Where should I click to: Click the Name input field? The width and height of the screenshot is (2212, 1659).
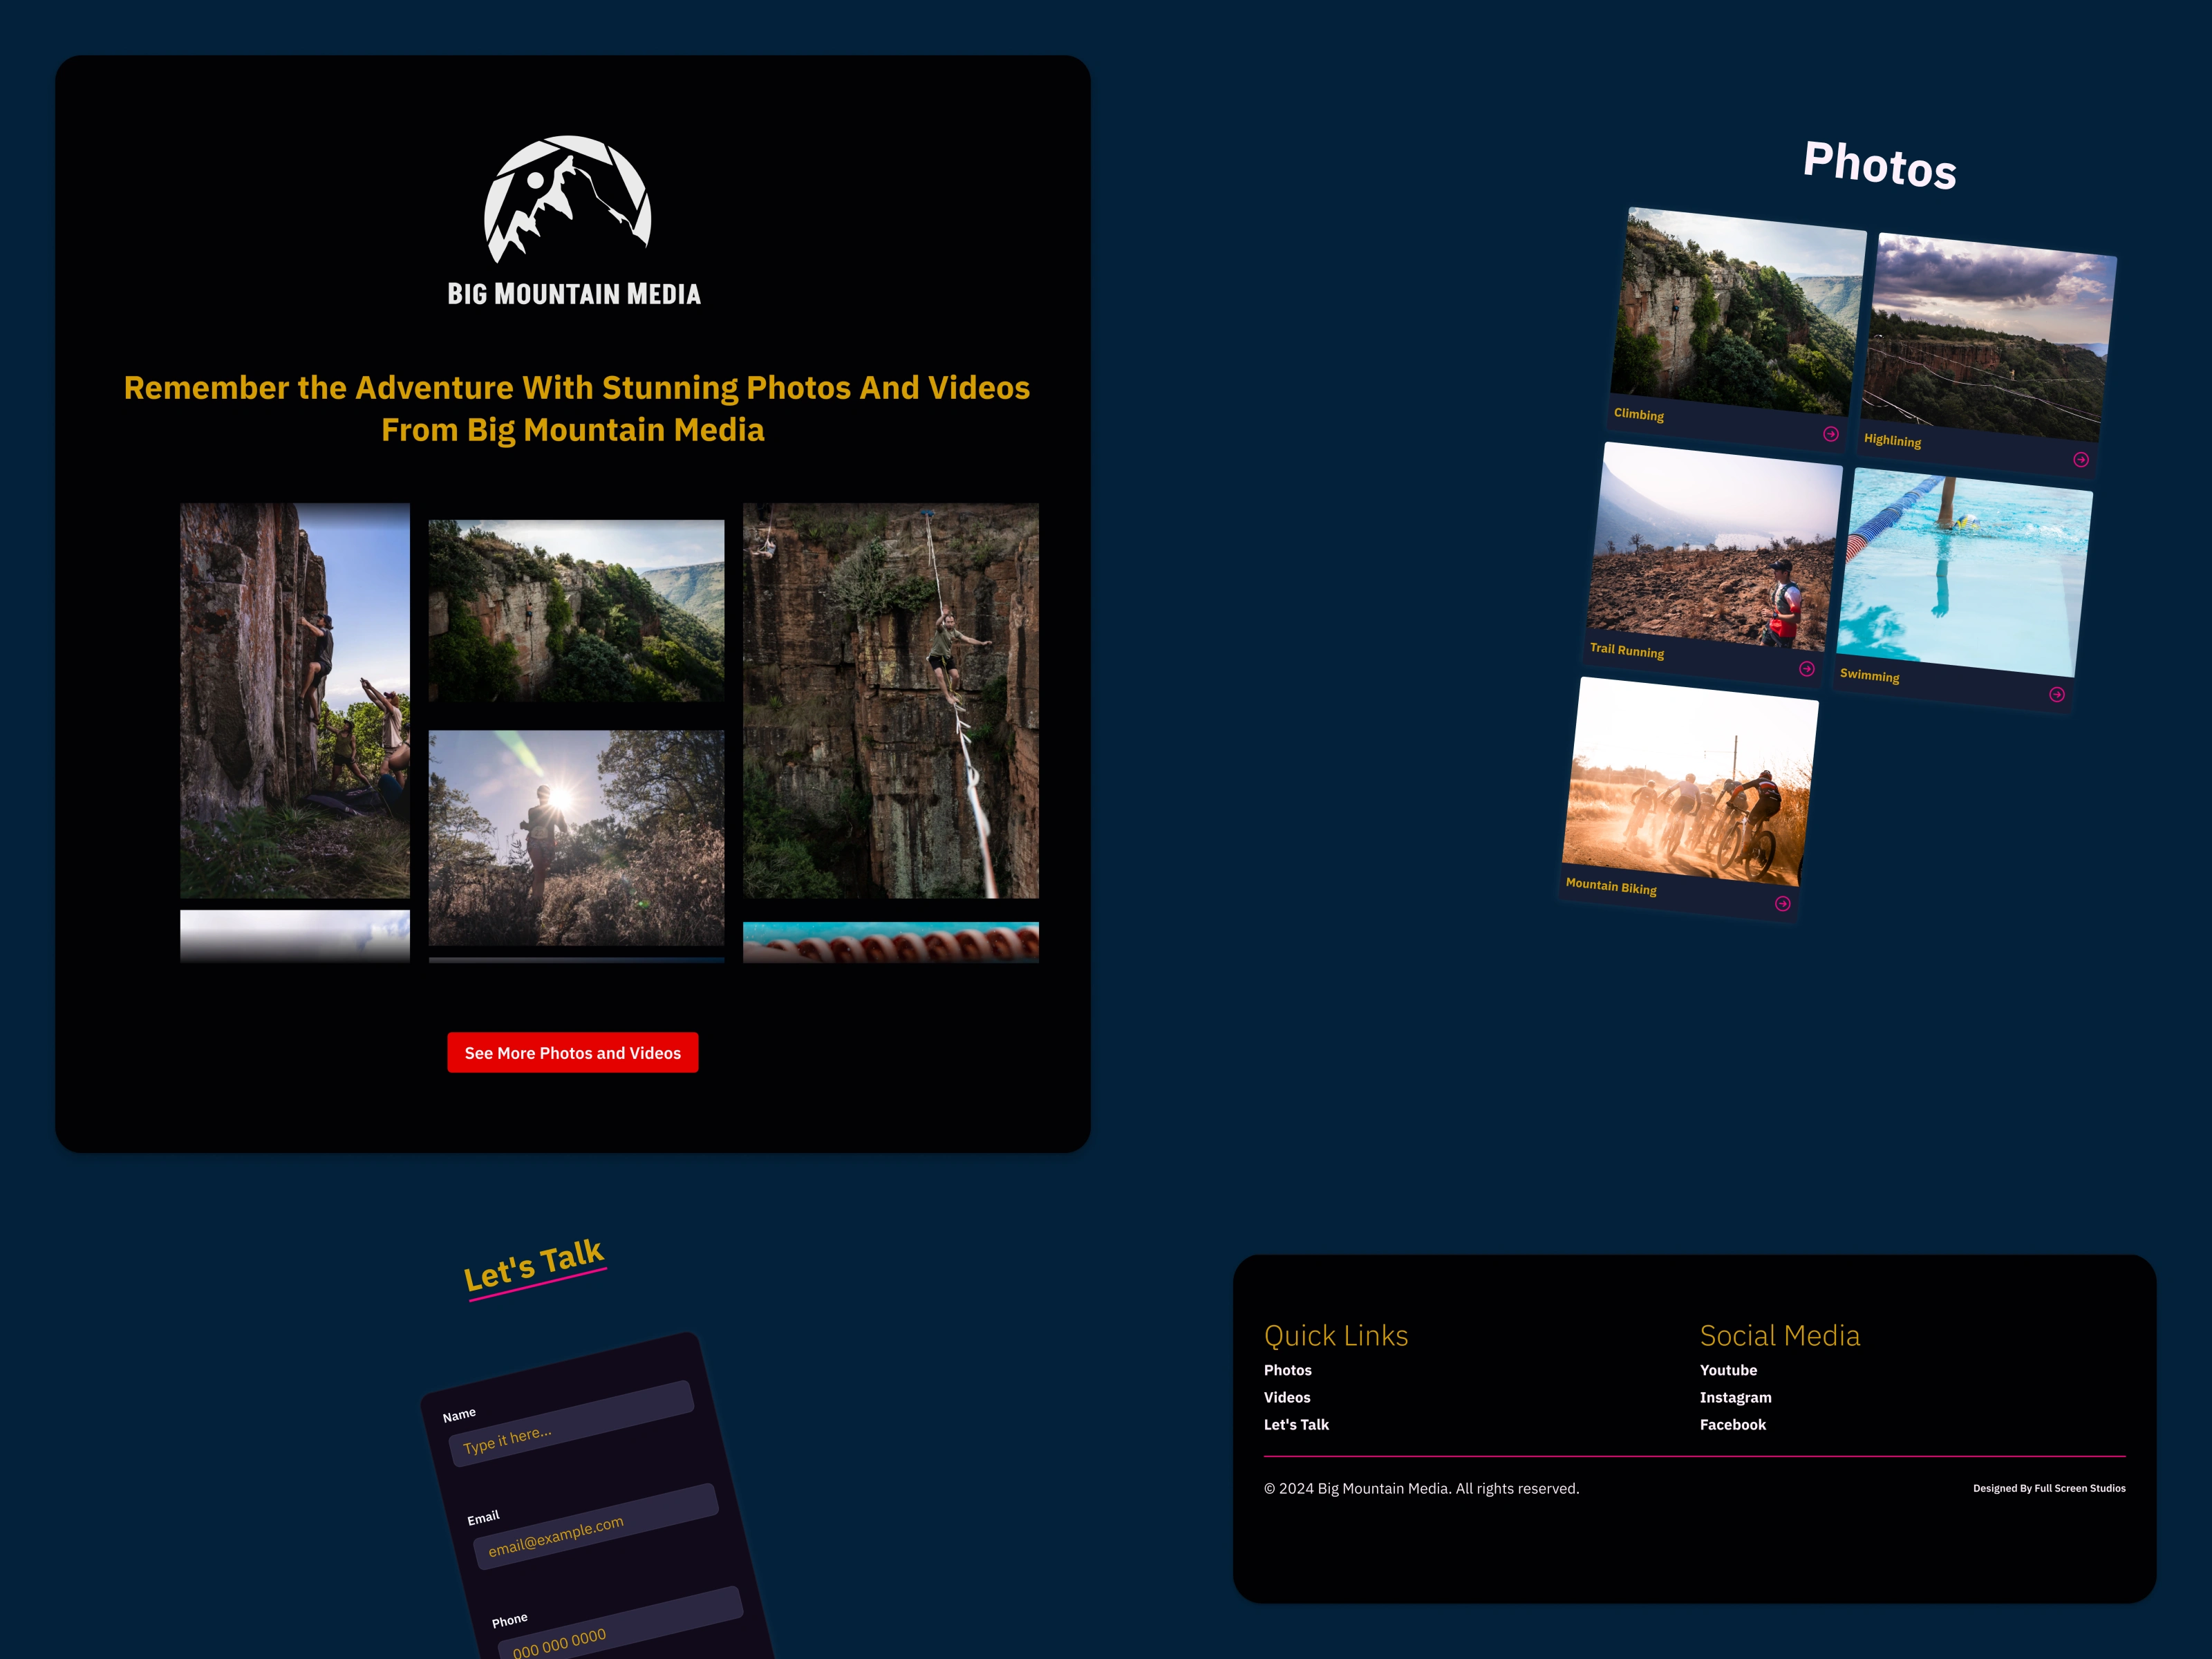(572, 1424)
